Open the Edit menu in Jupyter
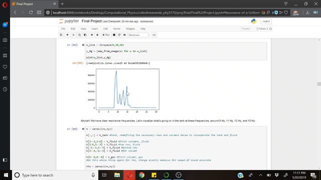Viewport: 321px width, 180px height. (73, 29)
